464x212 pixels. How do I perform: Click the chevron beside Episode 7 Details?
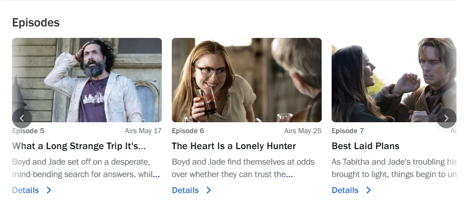369,190
